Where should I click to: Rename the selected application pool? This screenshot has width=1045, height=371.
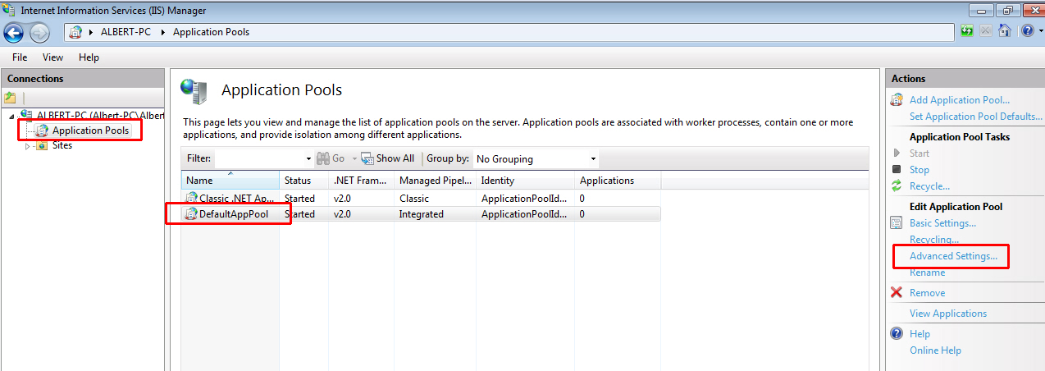coord(927,273)
